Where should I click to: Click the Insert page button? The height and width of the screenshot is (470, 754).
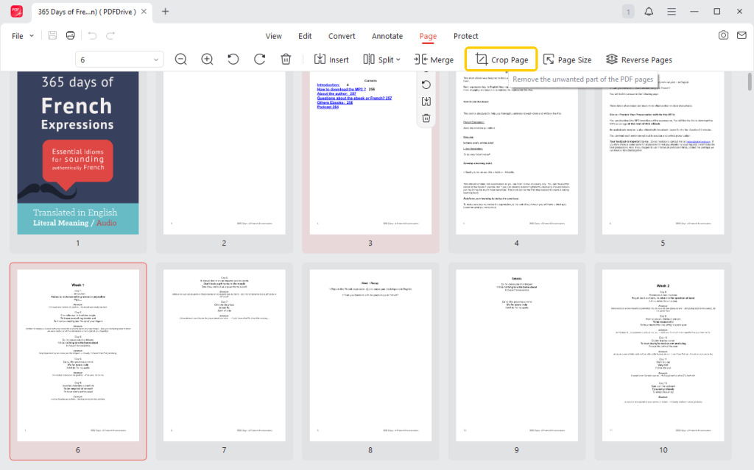(x=331, y=60)
